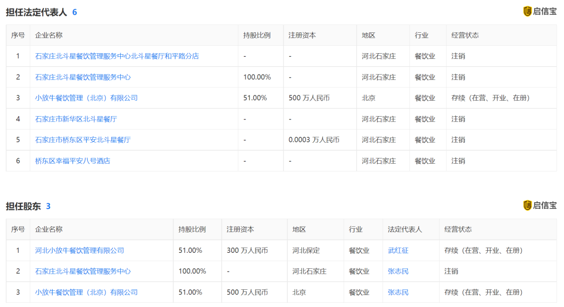Click 地区 header in legal representative table

[x=368, y=35]
